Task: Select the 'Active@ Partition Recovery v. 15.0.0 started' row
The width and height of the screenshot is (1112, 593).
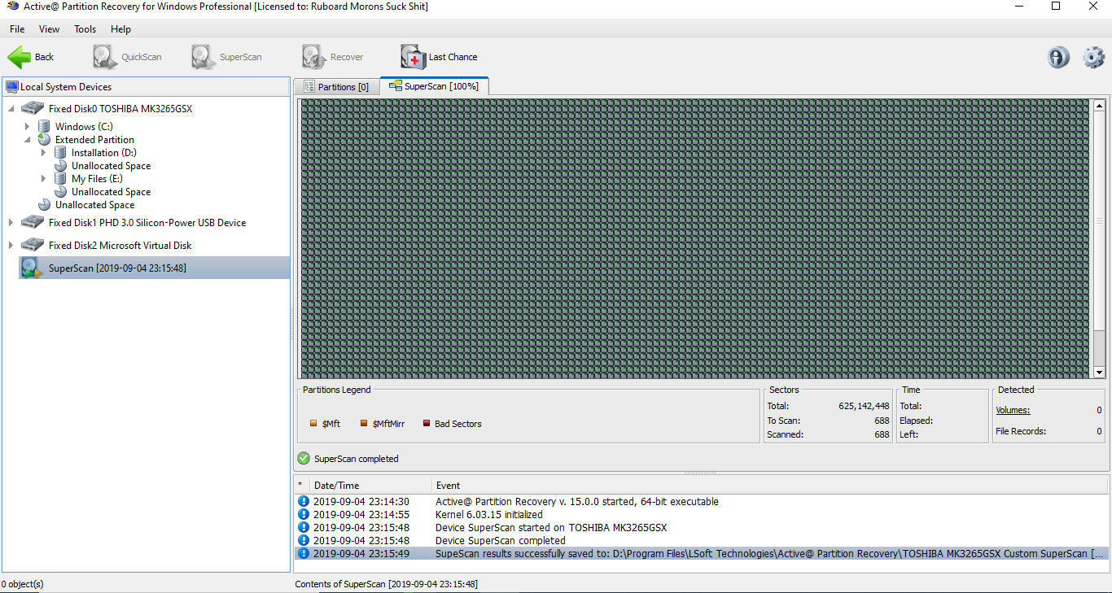Action: click(702, 501)
